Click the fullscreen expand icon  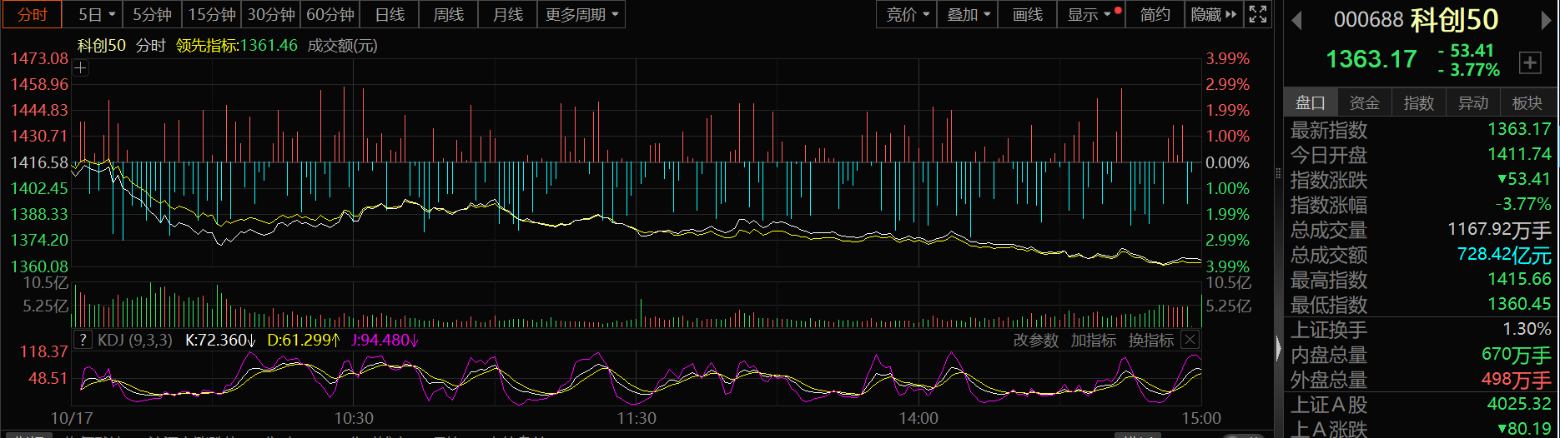point(1258,14)
